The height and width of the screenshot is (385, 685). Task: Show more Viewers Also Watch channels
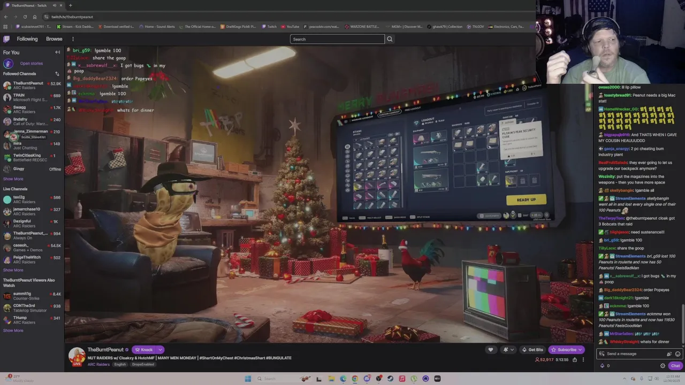point(13,330)
